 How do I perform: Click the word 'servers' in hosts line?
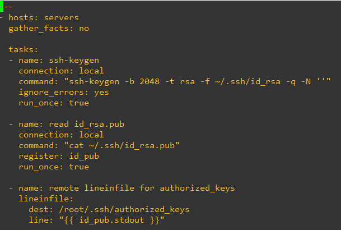click(x=61, y=17)
